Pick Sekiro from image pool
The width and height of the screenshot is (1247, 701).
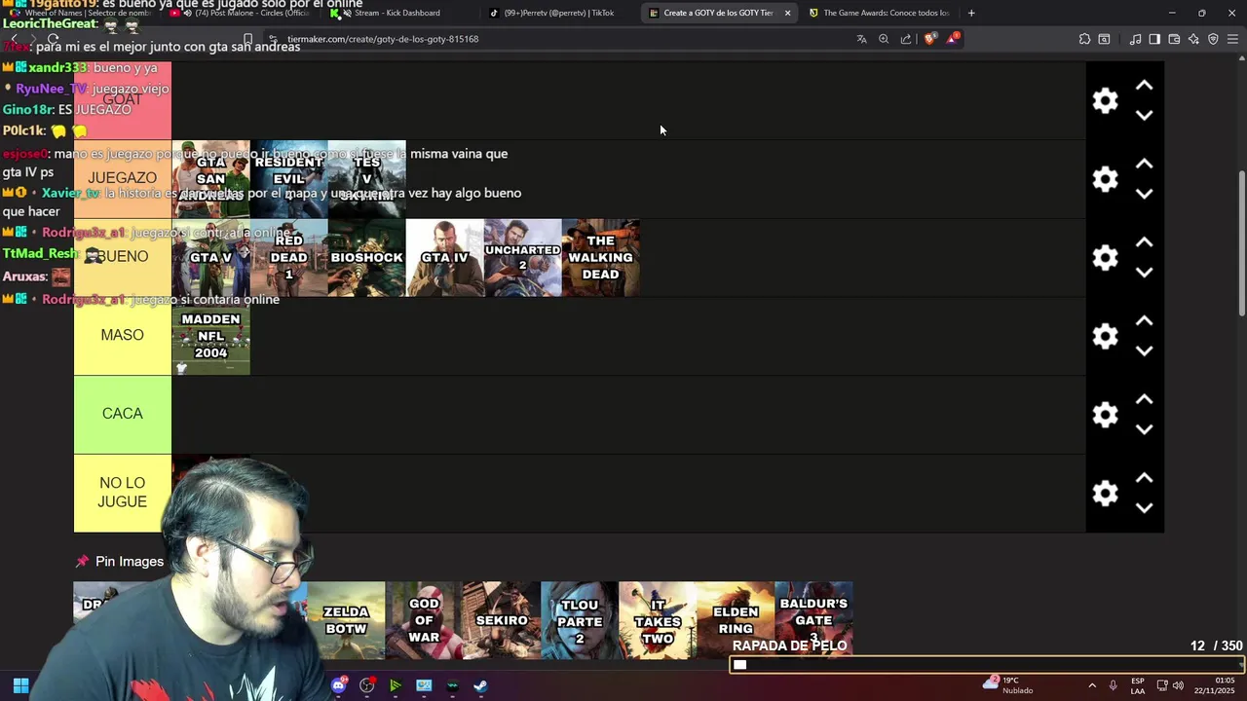[x=502, y=620]
